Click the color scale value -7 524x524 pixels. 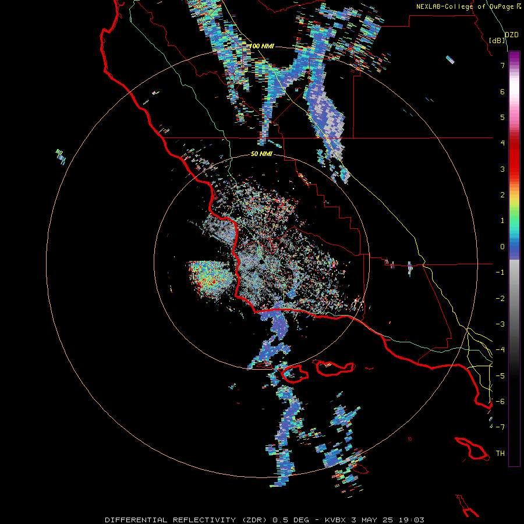tap(500, 427)
